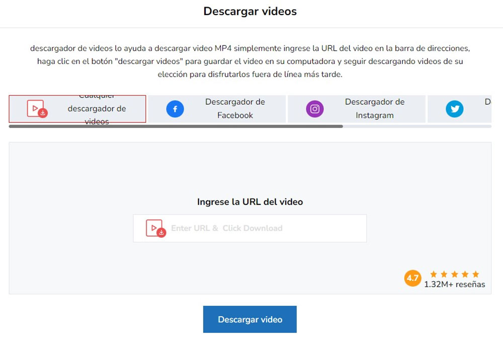503x337 pixels.
Task: Click the video icon inside URL field
Action: 155,228
